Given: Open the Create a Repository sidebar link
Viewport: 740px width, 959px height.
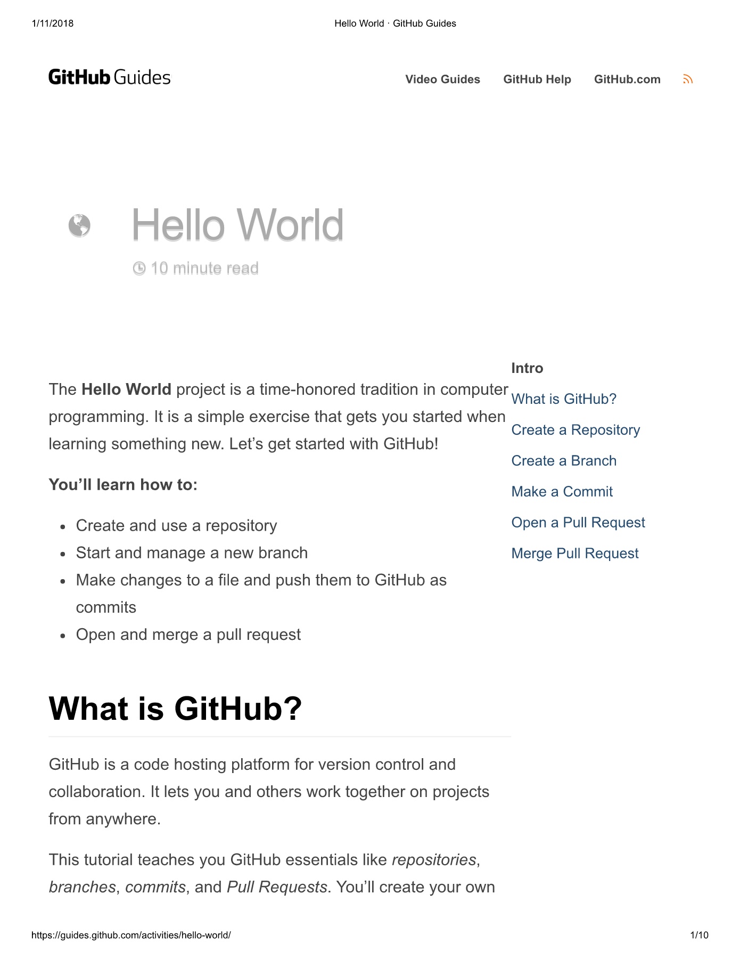Looking at the screenshot, I should (575, 430).
